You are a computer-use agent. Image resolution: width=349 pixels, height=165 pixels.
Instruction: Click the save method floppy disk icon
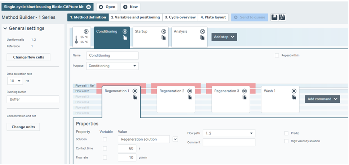[x=274, y=17]
